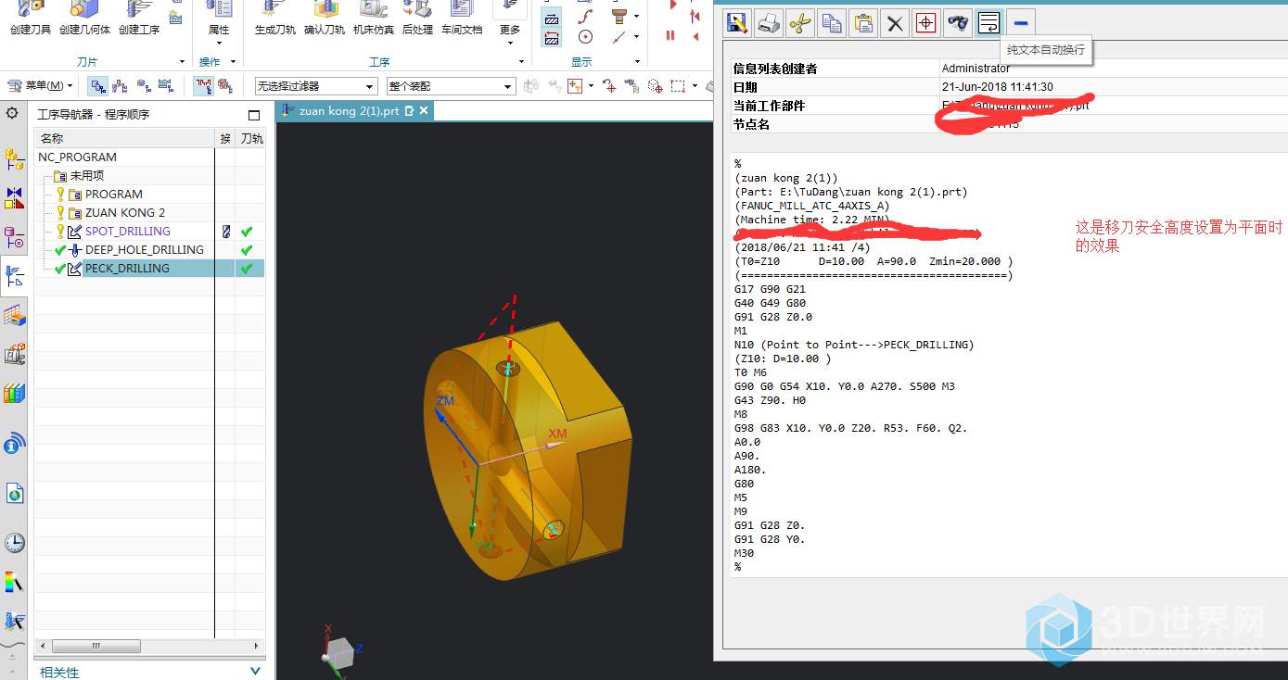Viewport: 1288px width, 680px height.
Task: Expand the 刀片 group arrow
Action: [x=182, y=62]
